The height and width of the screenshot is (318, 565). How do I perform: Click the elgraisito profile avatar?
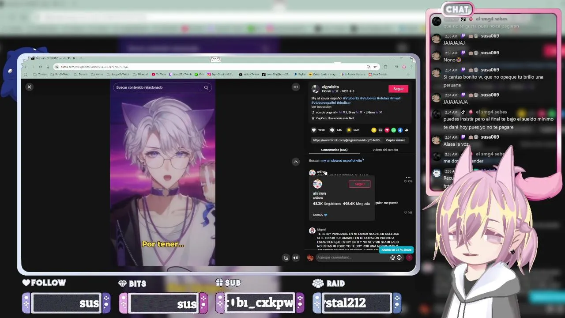pyautogui.click(x=315, y=89)
